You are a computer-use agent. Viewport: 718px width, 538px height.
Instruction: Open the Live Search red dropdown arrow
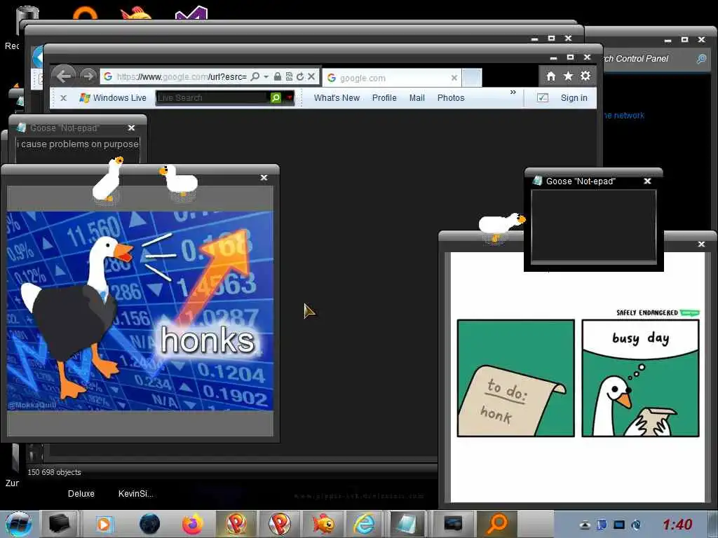[x=289, y=97]
